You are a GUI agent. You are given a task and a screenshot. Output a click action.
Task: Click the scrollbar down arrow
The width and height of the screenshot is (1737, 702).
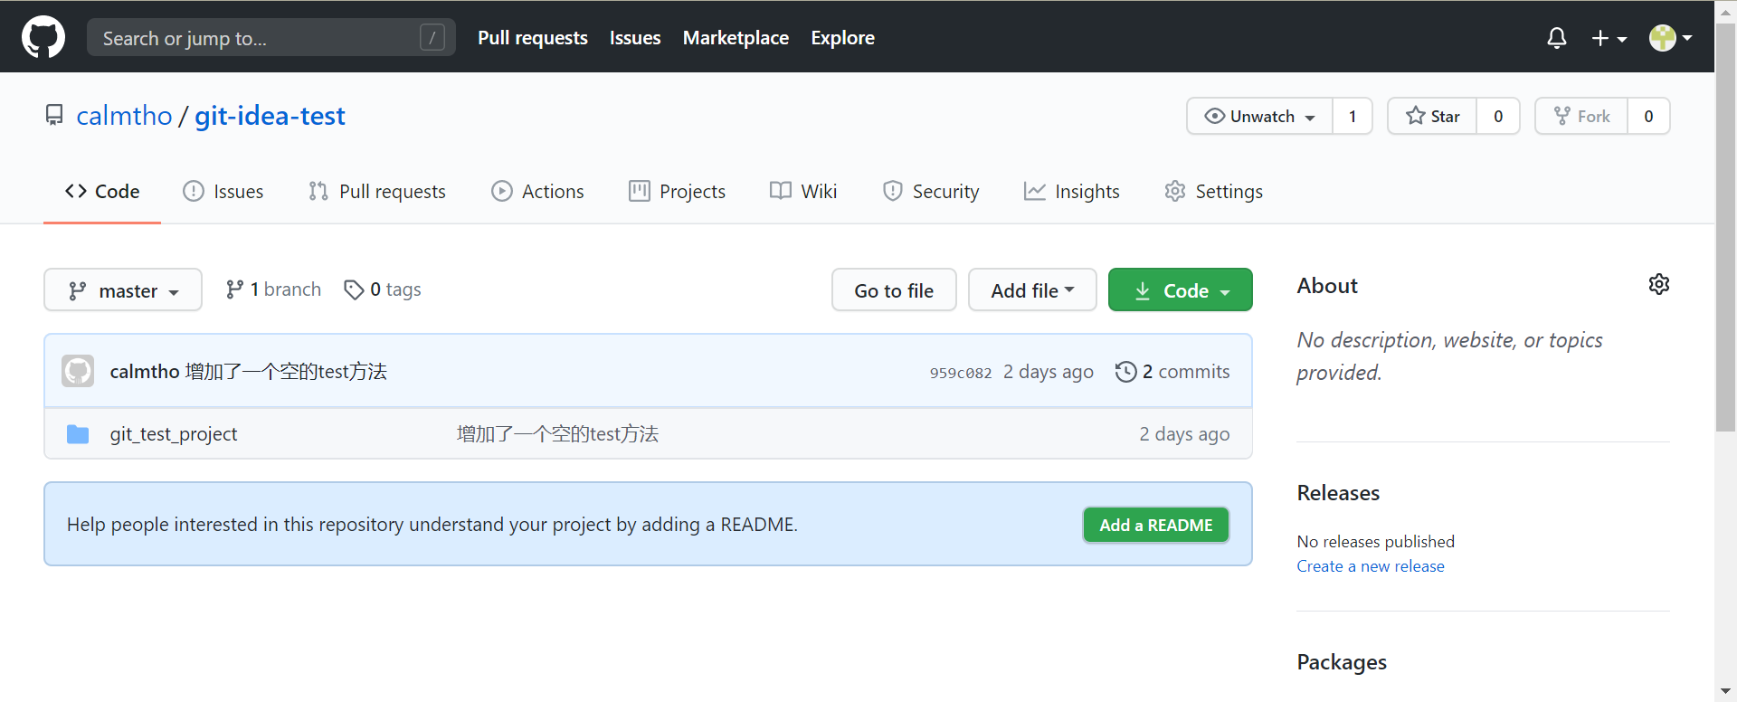(x=1725, y=692)
